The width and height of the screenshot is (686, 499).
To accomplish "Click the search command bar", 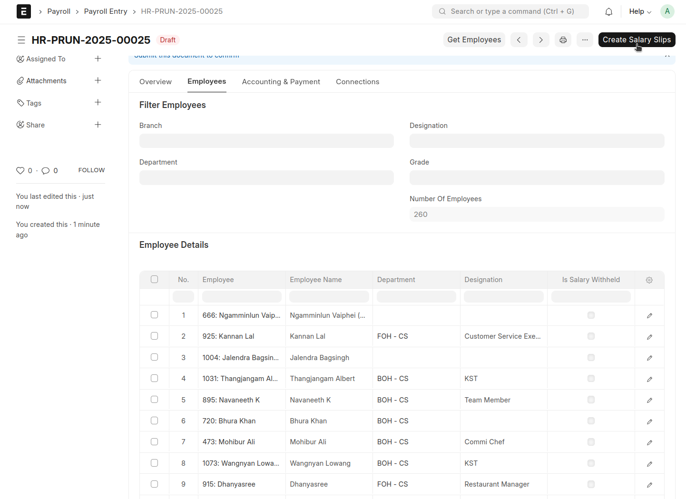I will [x=510, y=11].
